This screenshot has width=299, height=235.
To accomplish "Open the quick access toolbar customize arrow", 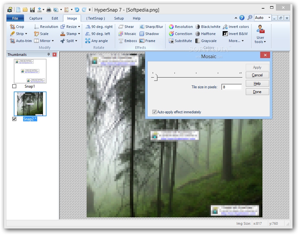I will tap(90, 10).
